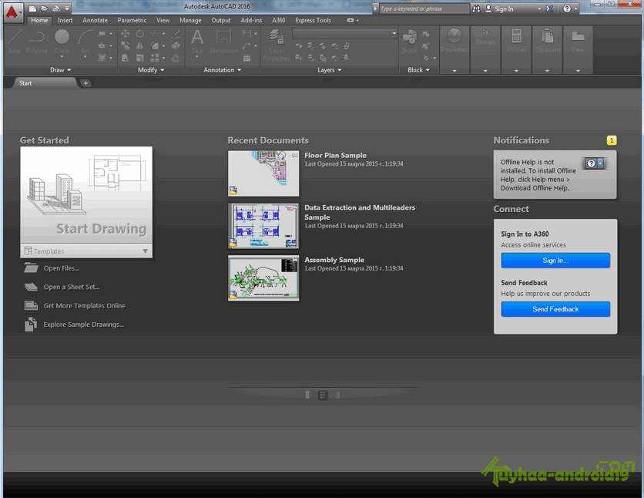Expand the Layers panel
The width and height of the screenshot is (644, 498).
[330, 70]
